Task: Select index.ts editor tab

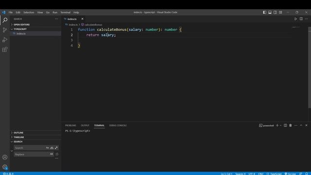Action: point(72,19)
